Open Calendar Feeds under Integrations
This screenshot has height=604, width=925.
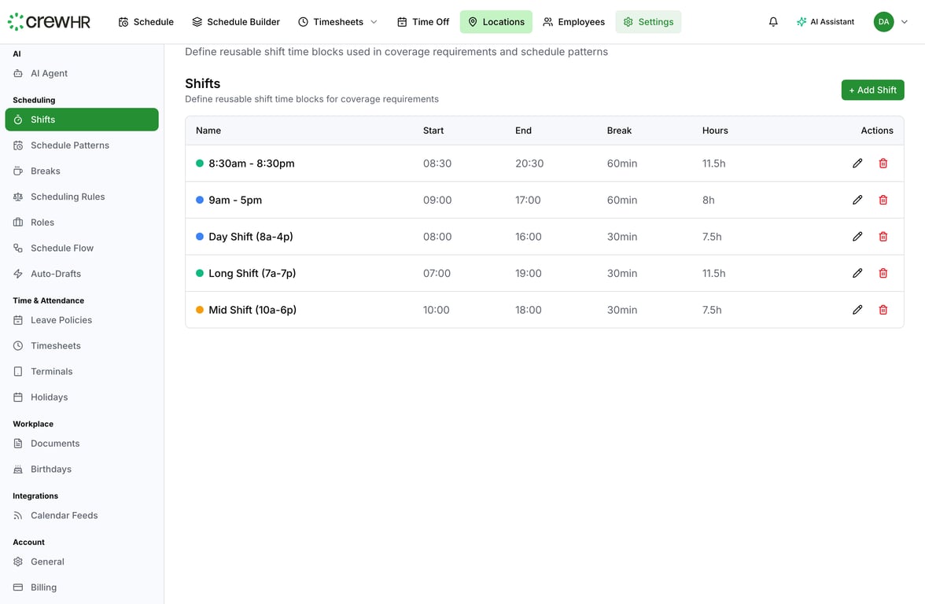coord(64,515)
